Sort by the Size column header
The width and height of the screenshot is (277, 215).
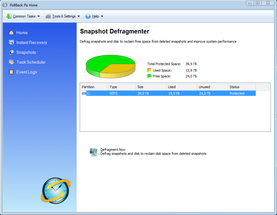tap(151, 87)
